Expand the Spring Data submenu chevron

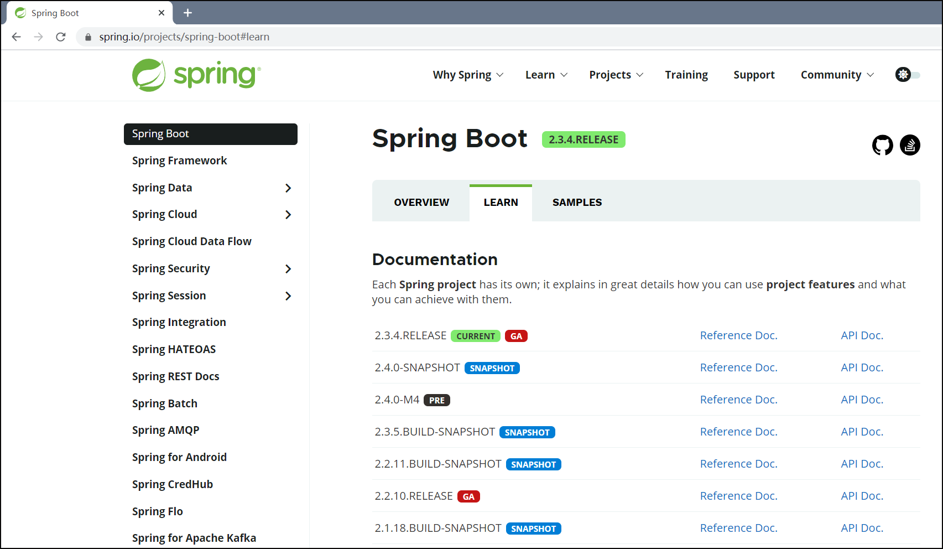[x=288, y=188]
